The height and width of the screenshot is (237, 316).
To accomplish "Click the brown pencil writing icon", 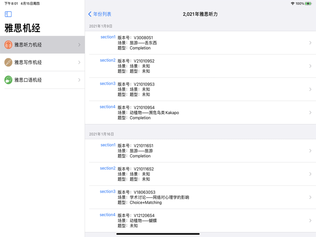I will (8, 62).
